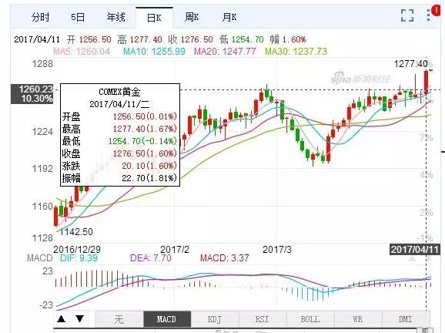Click the 2016/12/29 date axis label

[x=77, y=250]
